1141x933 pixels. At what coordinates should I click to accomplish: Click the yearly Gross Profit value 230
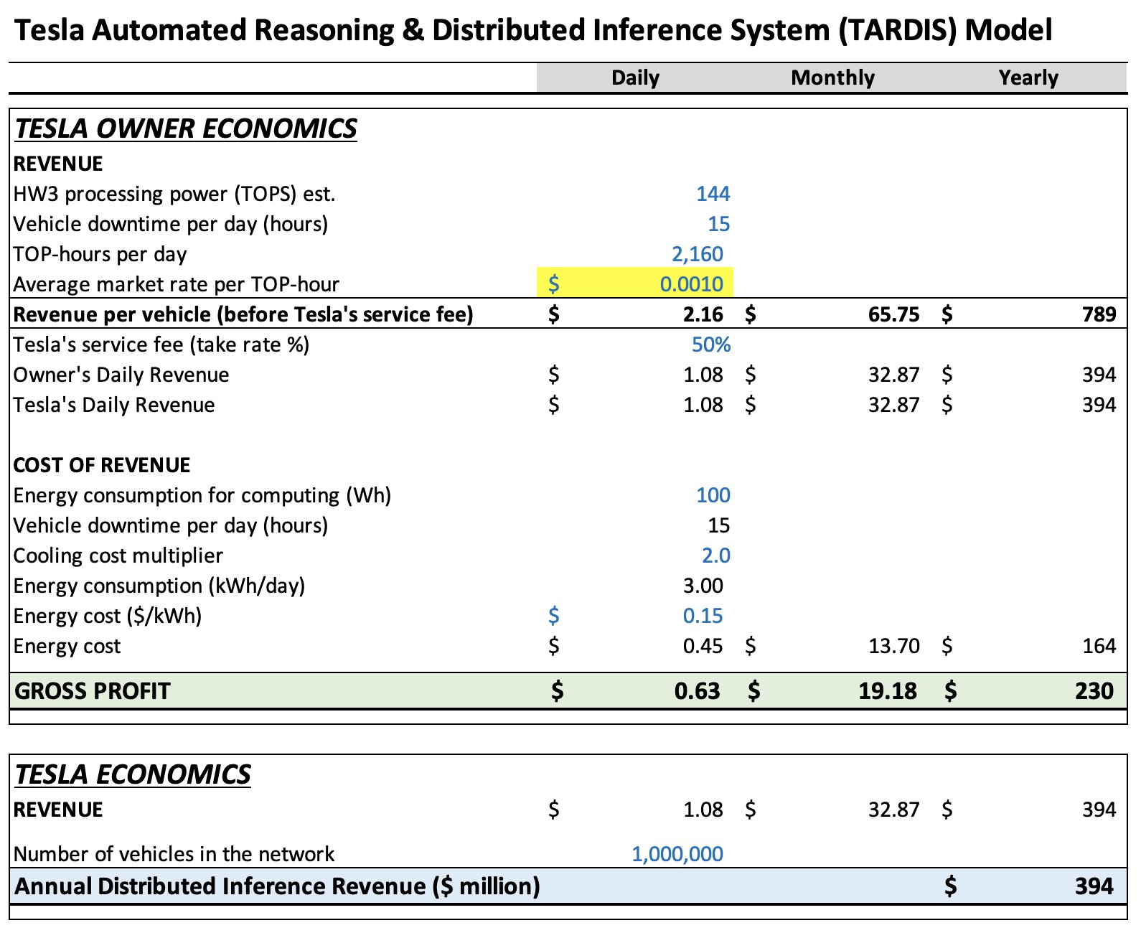1094,690
